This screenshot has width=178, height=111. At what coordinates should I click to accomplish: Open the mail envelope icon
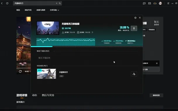[150, 3]
